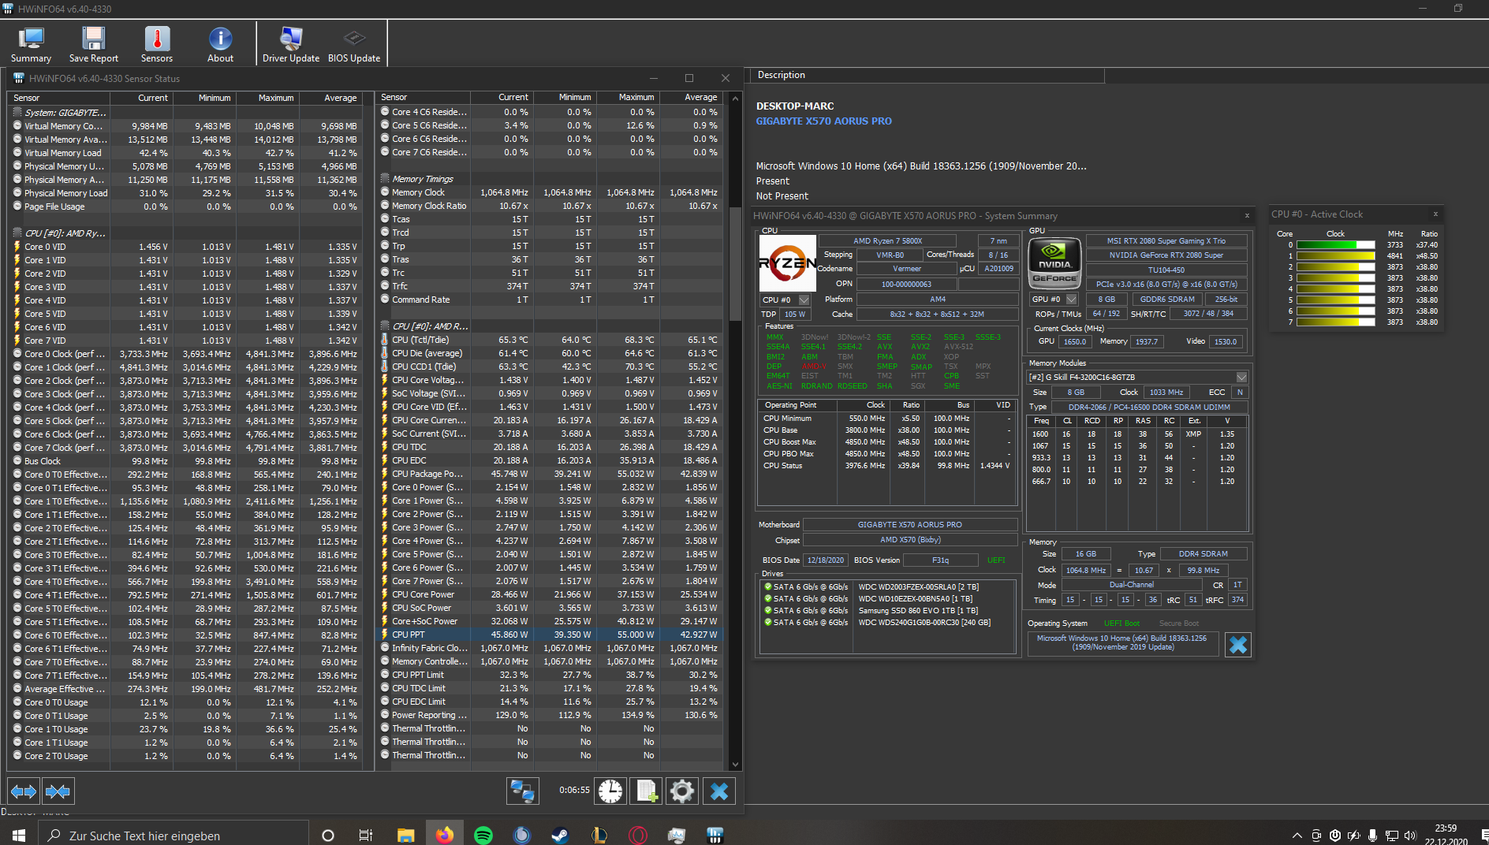This screenshot has width=1489, height=845.
Task: Click the Minimum column header in the left pane
Action: pos(204,98)
